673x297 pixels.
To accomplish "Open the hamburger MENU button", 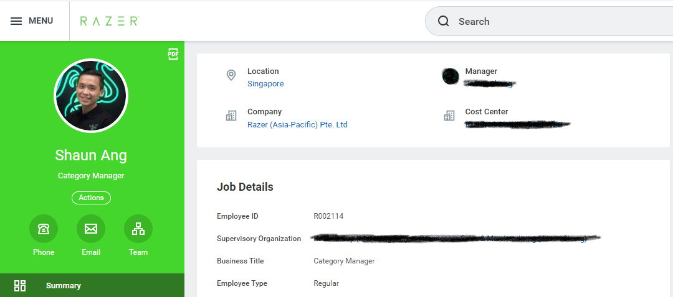I will pos(32,21).
